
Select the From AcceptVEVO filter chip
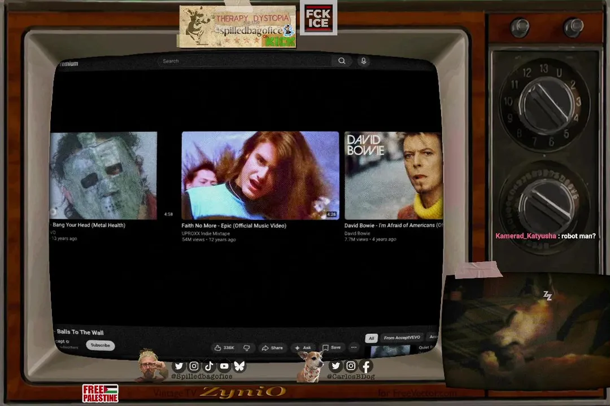pos(402,338)
